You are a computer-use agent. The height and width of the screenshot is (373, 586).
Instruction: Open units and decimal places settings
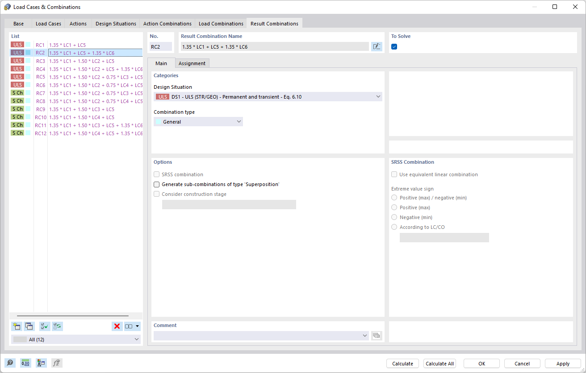pos(25,363)
